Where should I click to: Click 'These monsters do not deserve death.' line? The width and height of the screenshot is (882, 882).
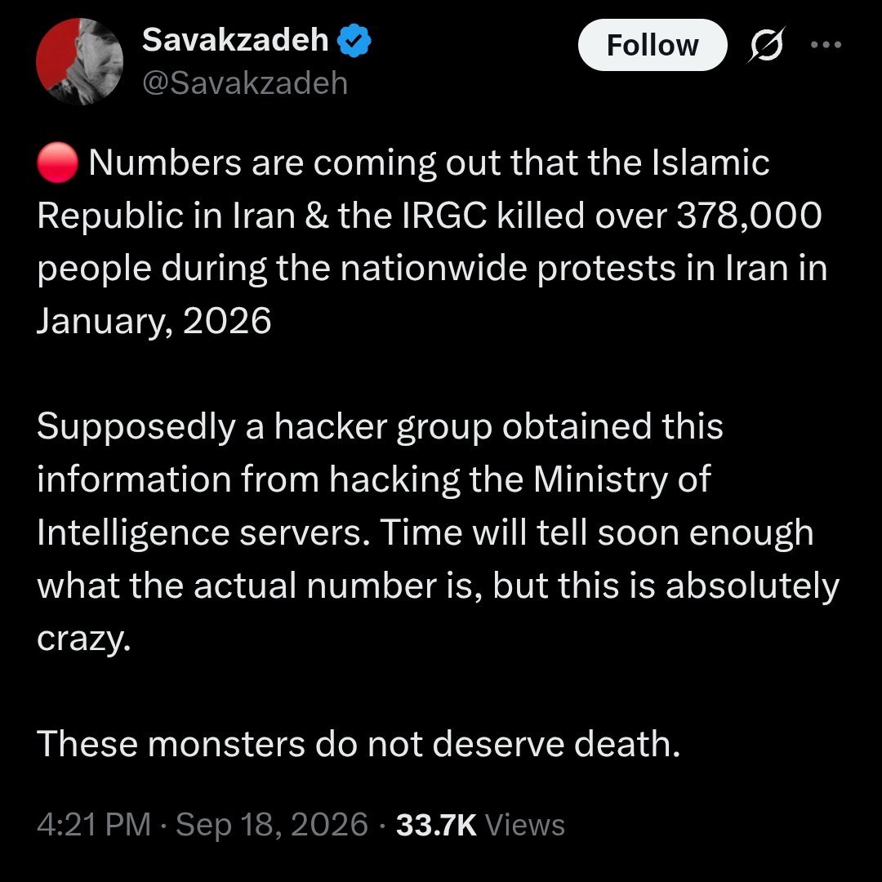pyautogui.click(x=359, y=744)
